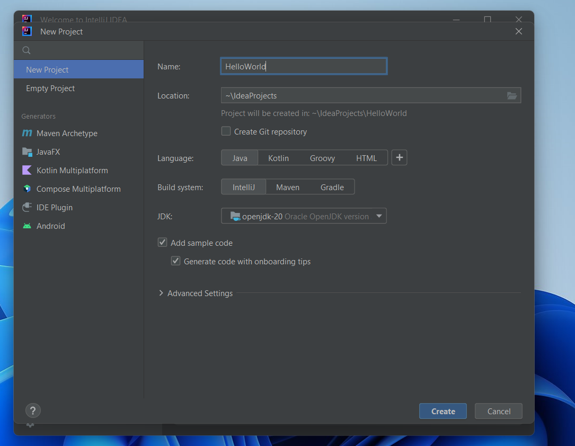Choose IDE Plugin generator
575x446 pixels.
pyautogui.click(x=79, y=208)
